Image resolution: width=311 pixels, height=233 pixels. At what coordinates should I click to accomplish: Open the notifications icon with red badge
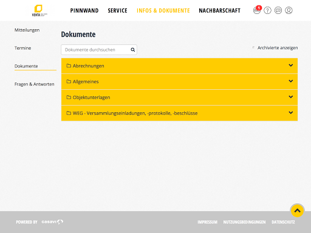click(257, 10)
